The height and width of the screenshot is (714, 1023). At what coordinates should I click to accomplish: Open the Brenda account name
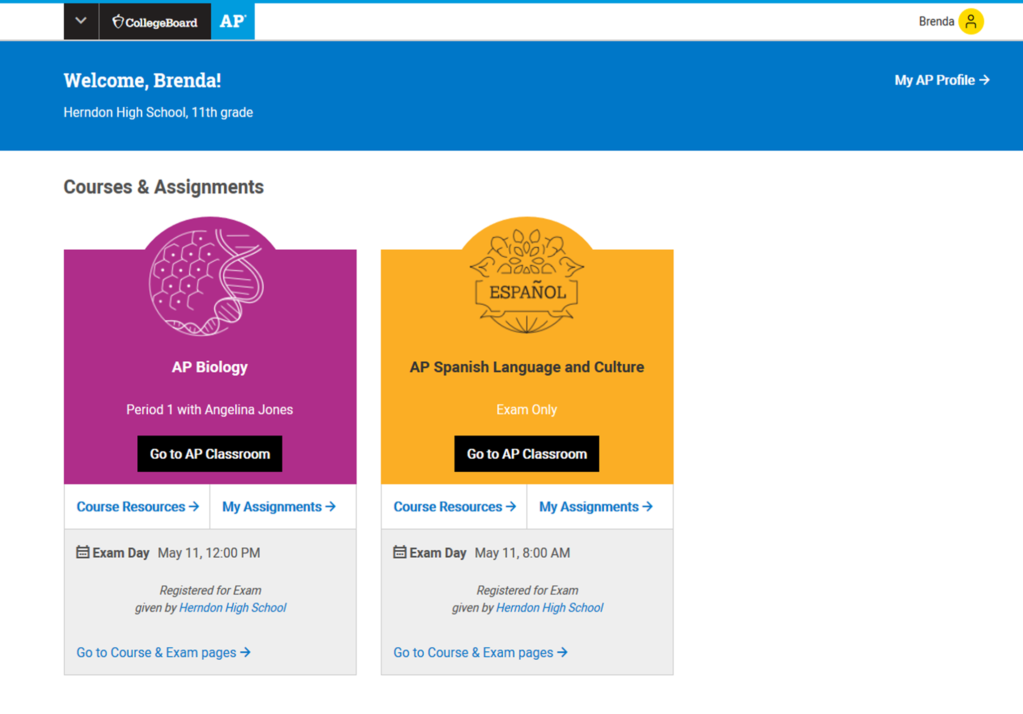936,22
